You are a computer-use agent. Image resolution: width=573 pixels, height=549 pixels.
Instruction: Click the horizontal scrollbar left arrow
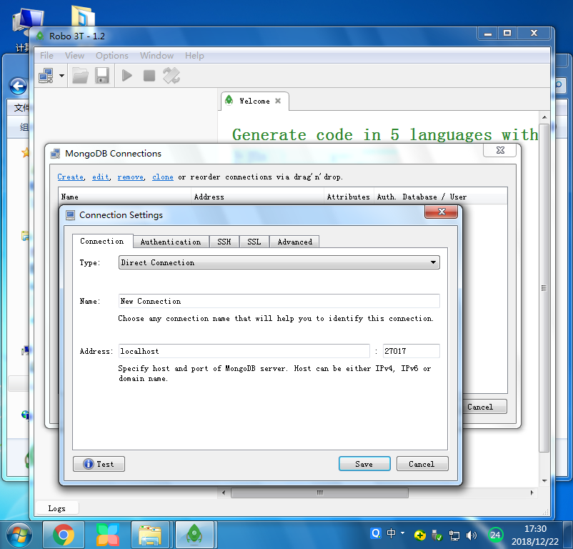(224, 493)
